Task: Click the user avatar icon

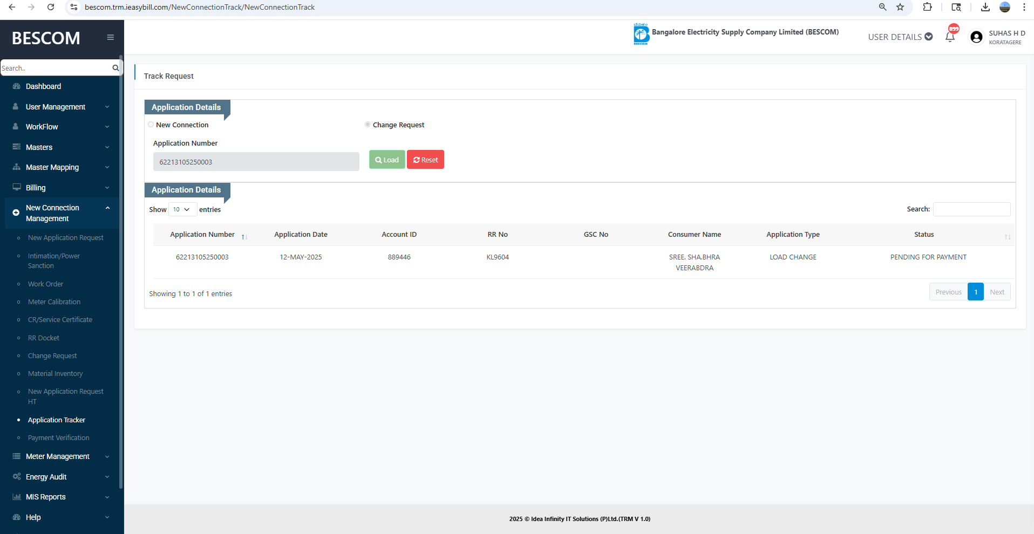Action: coord(976,37)
